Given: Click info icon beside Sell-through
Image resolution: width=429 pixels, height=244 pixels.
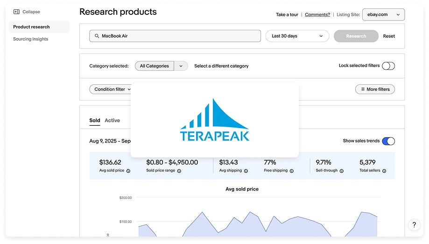Looking at the screenshot, I should 341,171.
